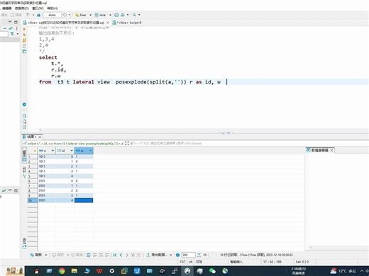Expand the dropdown beside the tools icon
The image size is (369, 276).
[128, 15]
